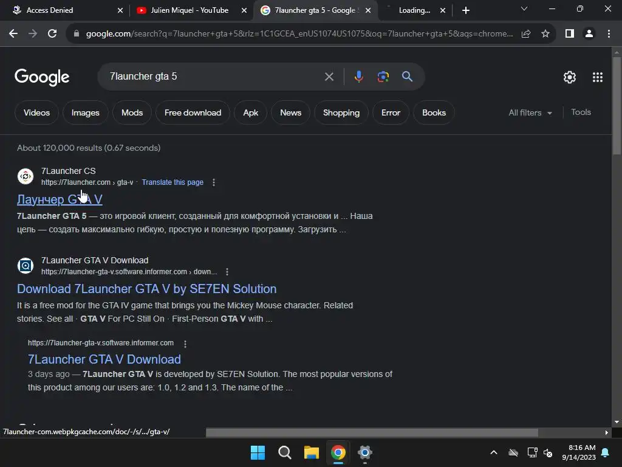Open a new tab with the plus icon
Image resolution: width=622 pixels, height=467 pixels.
(x=466, y=10)
